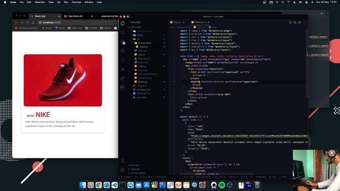Reload the localhost page in browser
Screen dimensions: 340x191
click(x=27, y=22)
